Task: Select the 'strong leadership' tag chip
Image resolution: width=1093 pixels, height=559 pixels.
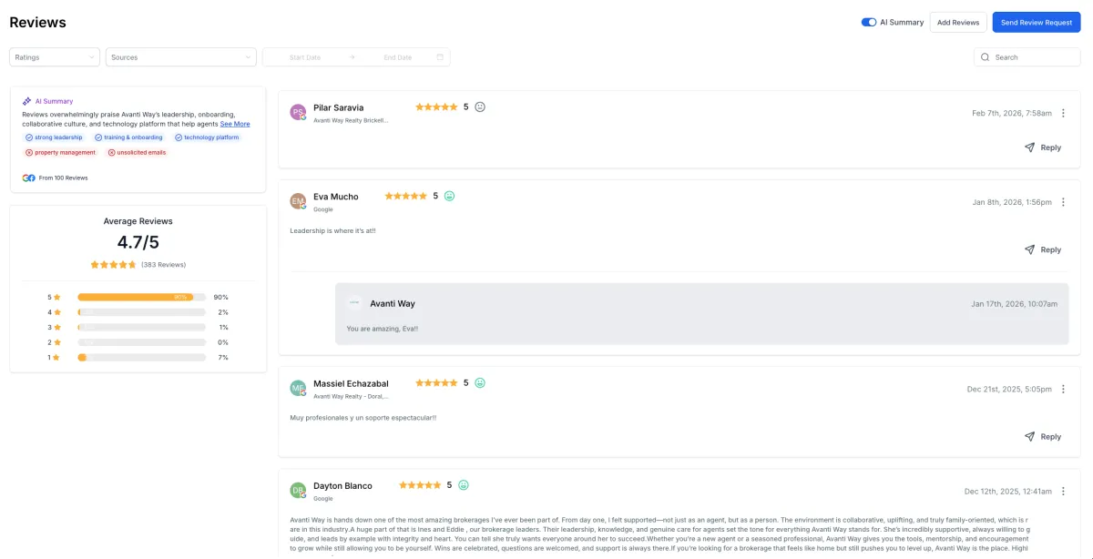Action: point(54,137)
